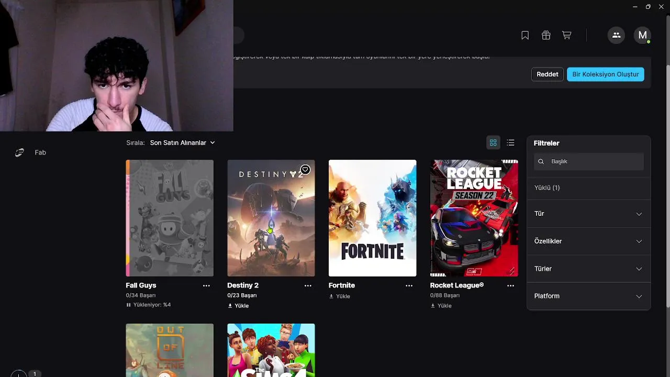This screenshot has width=670, height=377.
Task: Click the heart icon on Destiny 2 cover
Action: 305,170
